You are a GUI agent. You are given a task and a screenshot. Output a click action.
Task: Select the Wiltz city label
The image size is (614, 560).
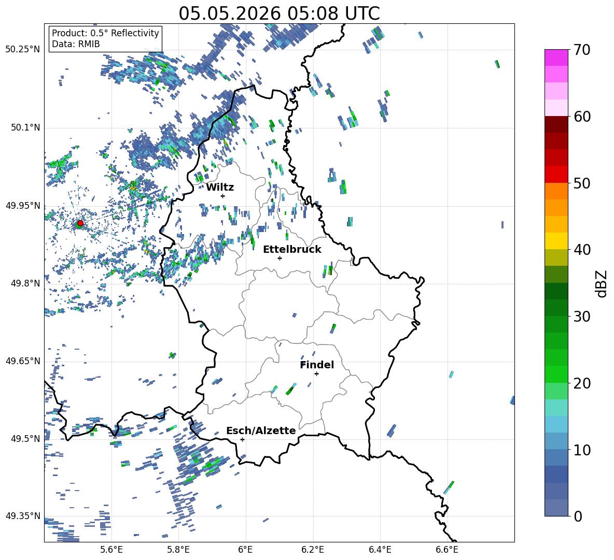[220, 188]
